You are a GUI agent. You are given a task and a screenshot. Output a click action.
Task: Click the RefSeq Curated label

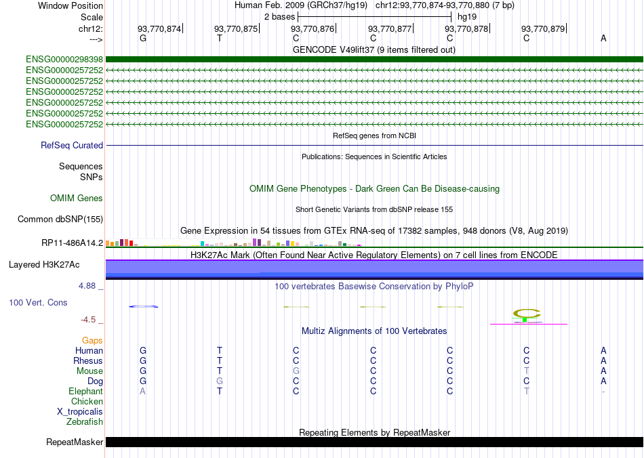click(x=72, y=145)
